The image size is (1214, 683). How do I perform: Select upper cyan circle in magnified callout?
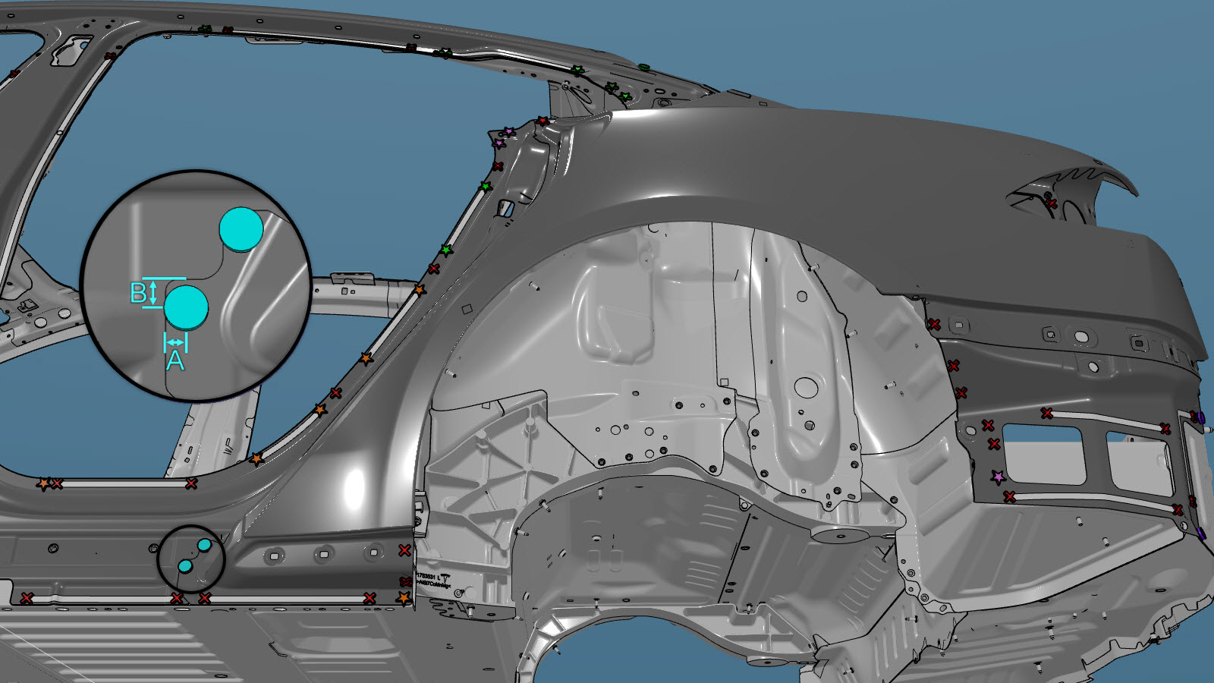[x=241, y=229]
